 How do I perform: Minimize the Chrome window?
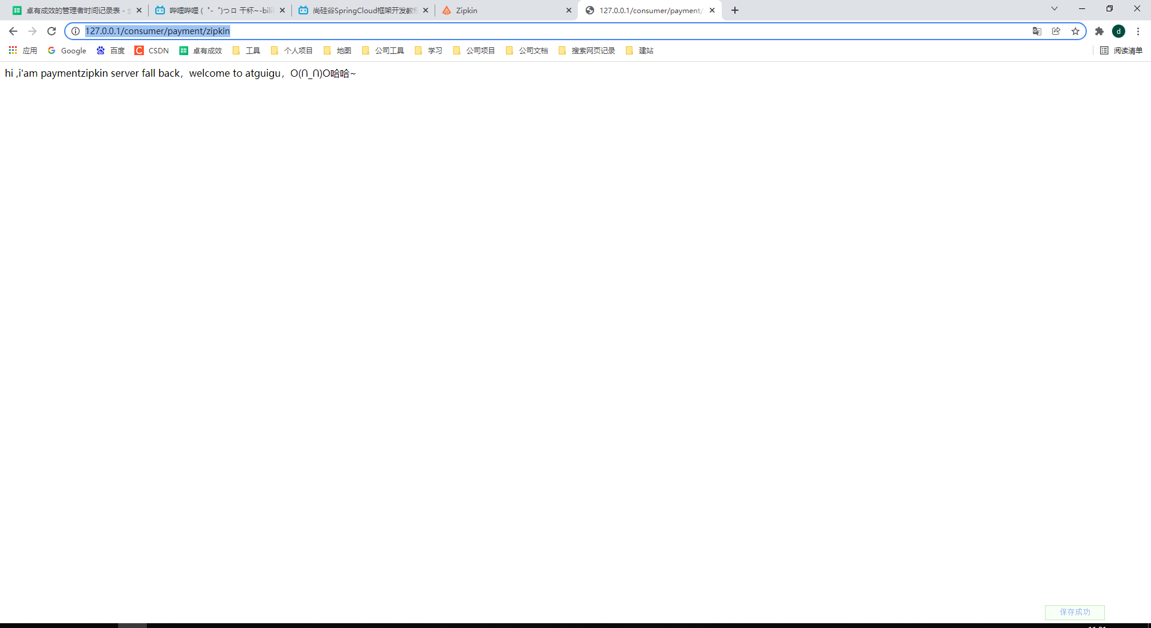tap(1082, 8)
